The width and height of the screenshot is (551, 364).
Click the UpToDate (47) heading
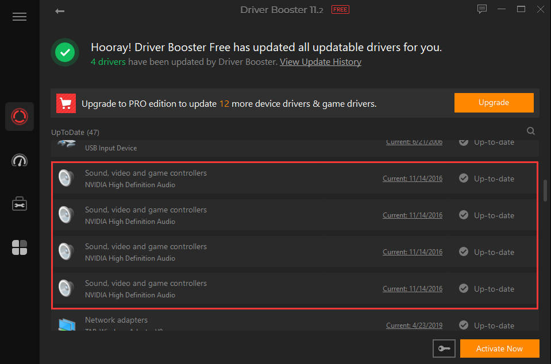[x=75, y=132]
